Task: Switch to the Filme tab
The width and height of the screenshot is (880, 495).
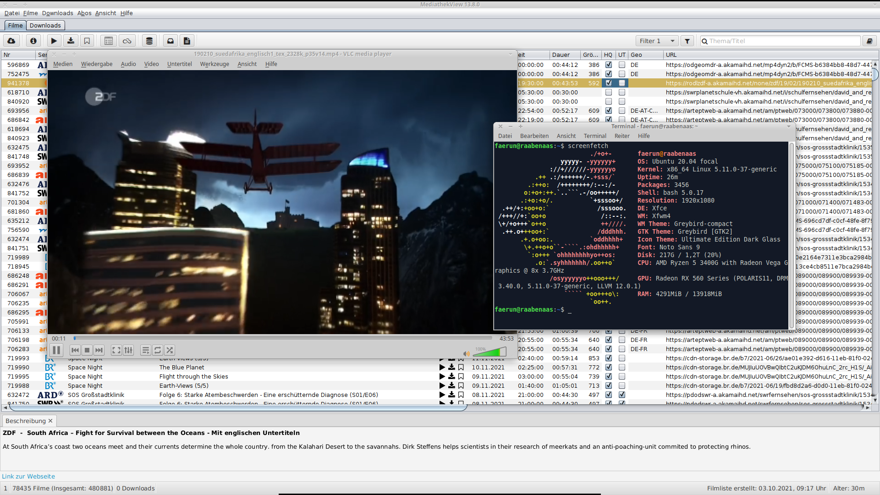Action: (x=15, y=26)
